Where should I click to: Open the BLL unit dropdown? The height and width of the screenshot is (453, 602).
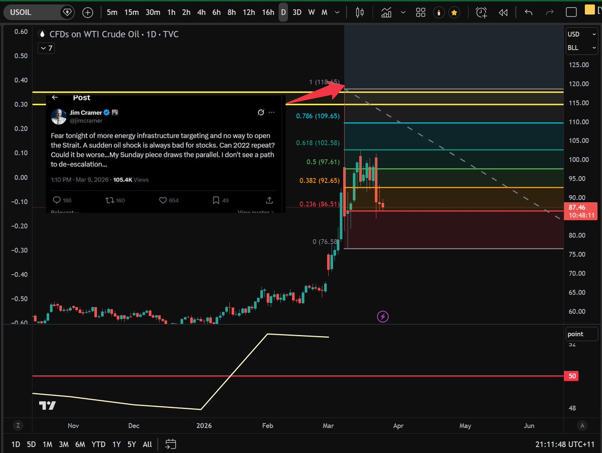tap(582, 48)
